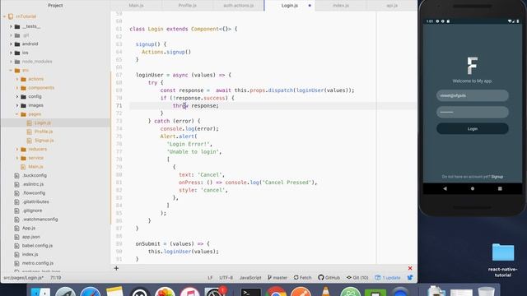
Task: Open Main.js in the project tree
Action: [35, 166]
